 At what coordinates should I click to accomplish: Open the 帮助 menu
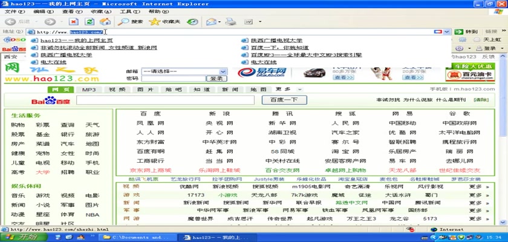158,11
